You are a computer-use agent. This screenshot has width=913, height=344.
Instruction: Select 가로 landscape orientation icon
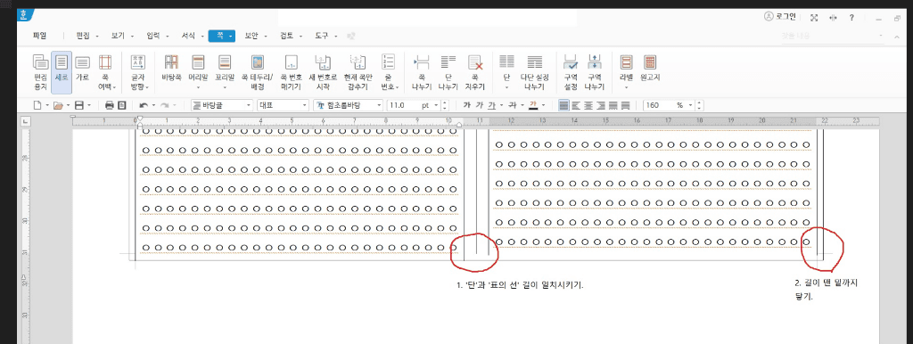[82, 68]
